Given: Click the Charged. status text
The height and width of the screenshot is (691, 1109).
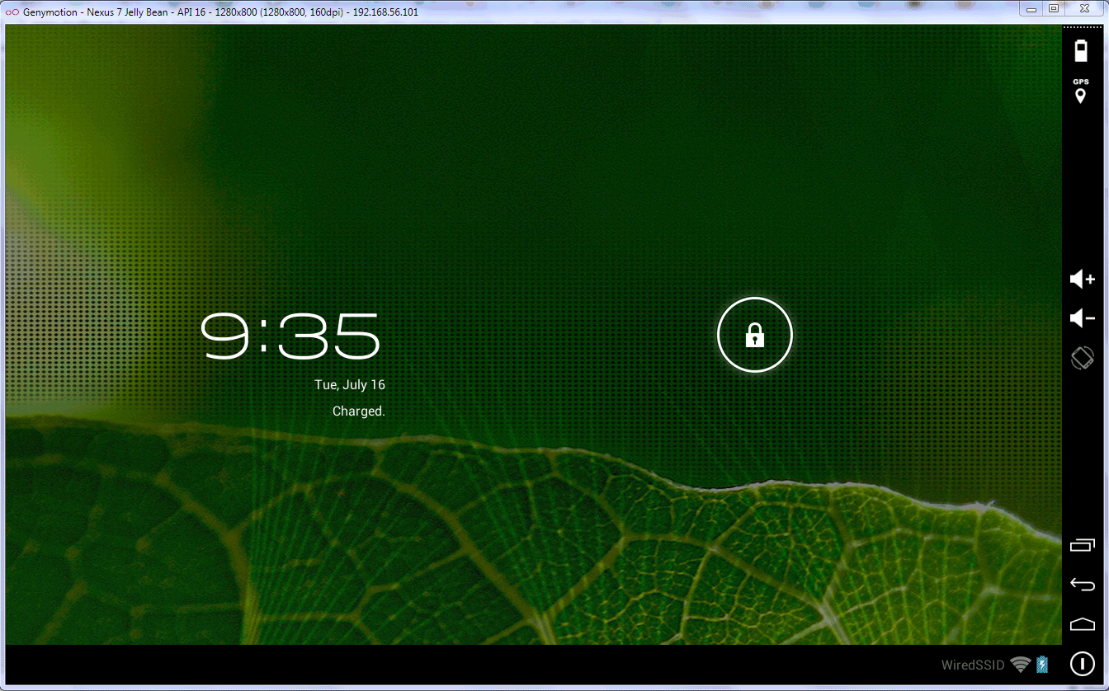Looking at the screenshot, I should (x=359, y=411).
